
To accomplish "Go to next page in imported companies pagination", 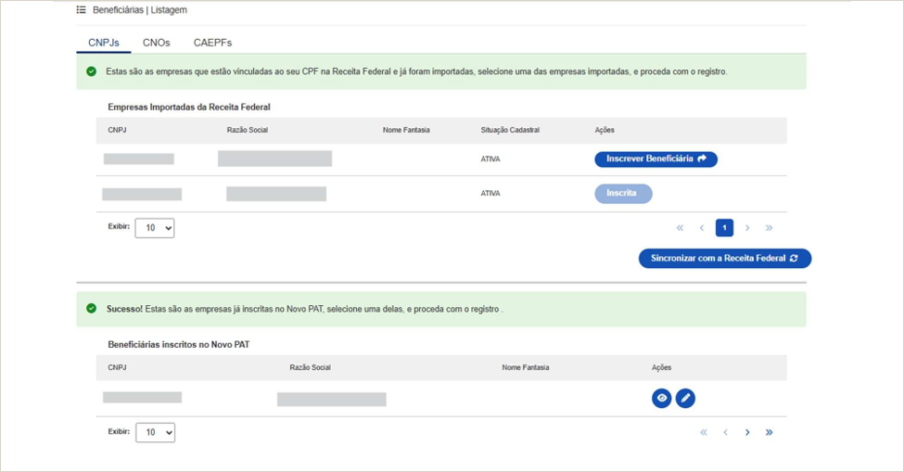I will pyautogui.click(x=747, y=227).
